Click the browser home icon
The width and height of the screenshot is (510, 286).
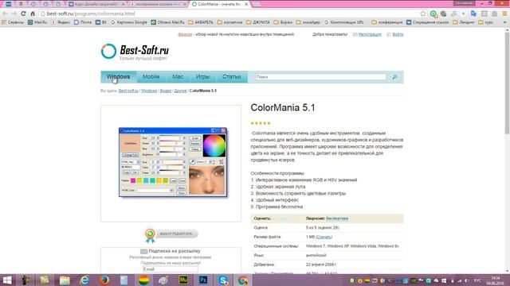tap(33, 14)
